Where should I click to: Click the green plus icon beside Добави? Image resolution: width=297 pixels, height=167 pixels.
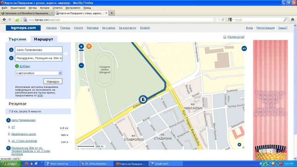point(17,66)
